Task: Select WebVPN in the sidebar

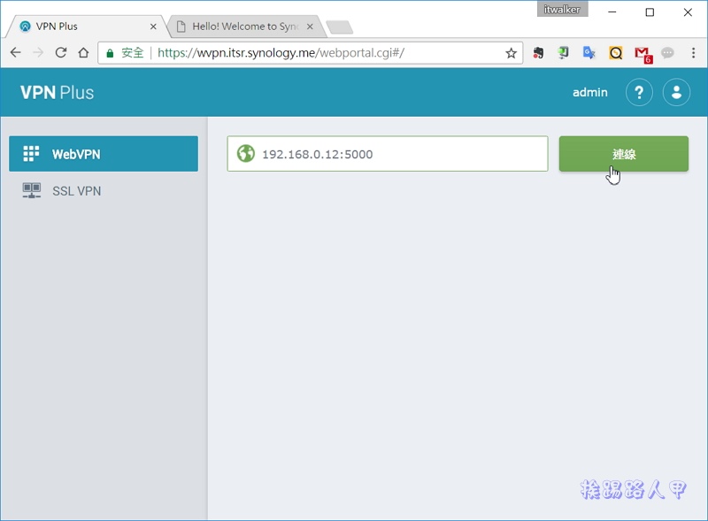Action: 104,154
